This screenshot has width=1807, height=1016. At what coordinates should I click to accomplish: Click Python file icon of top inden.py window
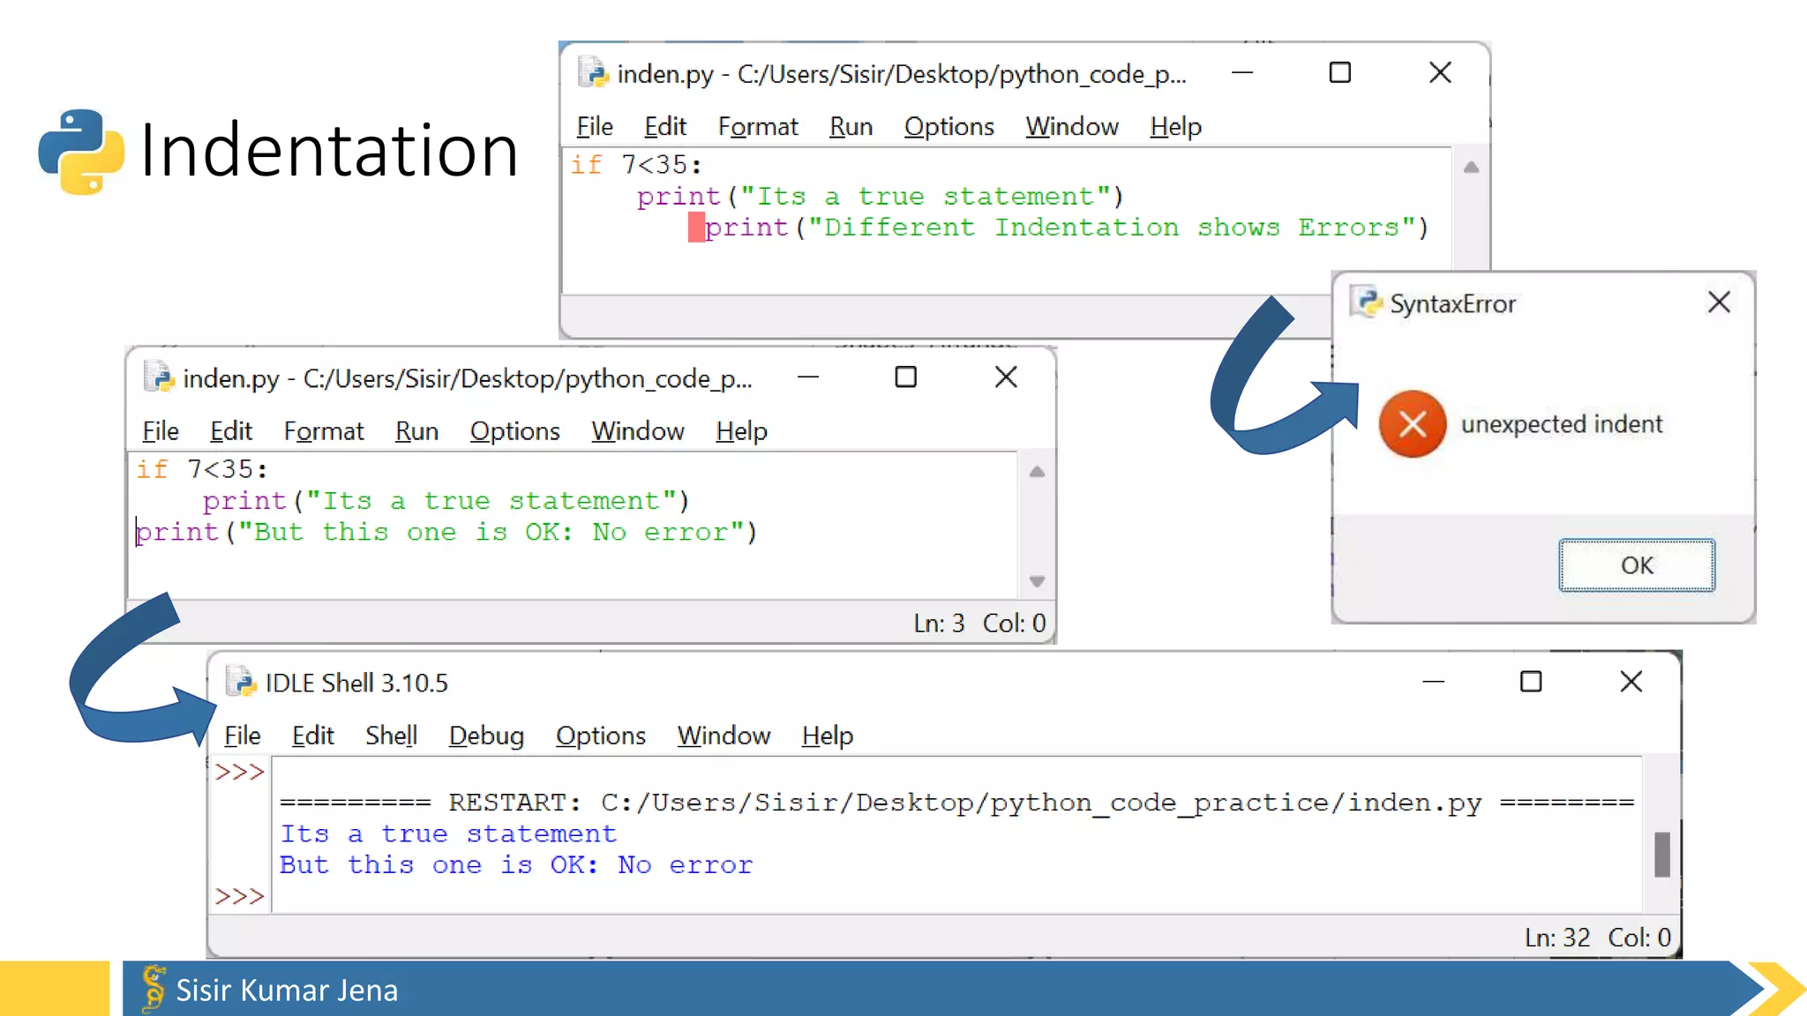point(594,73)
